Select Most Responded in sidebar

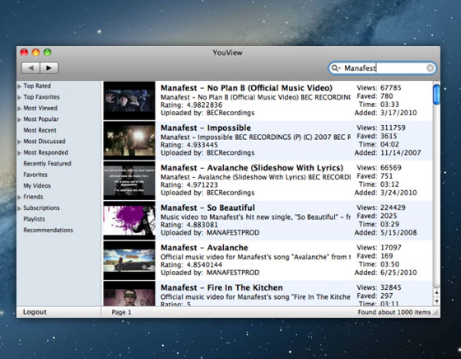coord(45,152)
